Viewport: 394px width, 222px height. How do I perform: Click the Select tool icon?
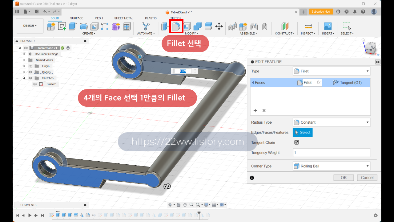[347, 26]
